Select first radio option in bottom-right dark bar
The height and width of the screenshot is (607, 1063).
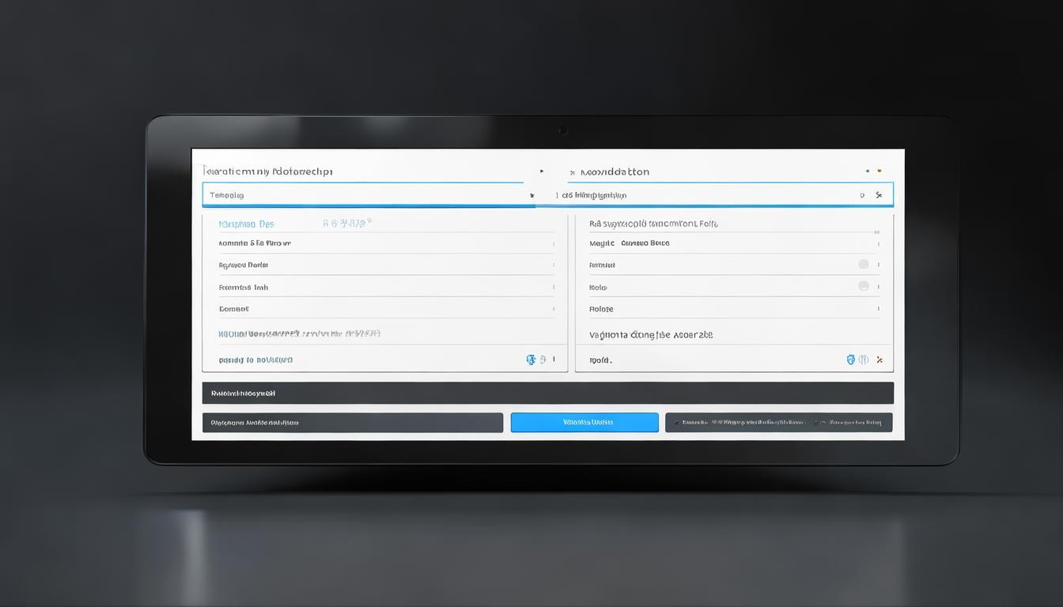coord(677,423)
